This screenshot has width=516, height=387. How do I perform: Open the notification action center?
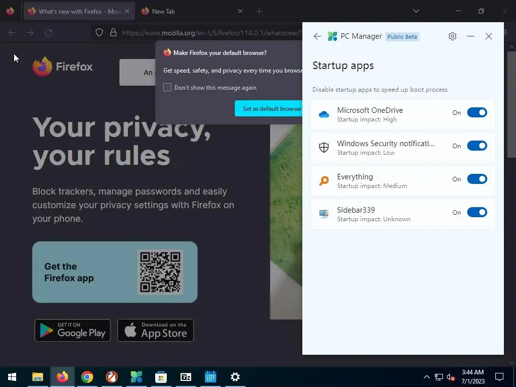[x=499, y=377]
